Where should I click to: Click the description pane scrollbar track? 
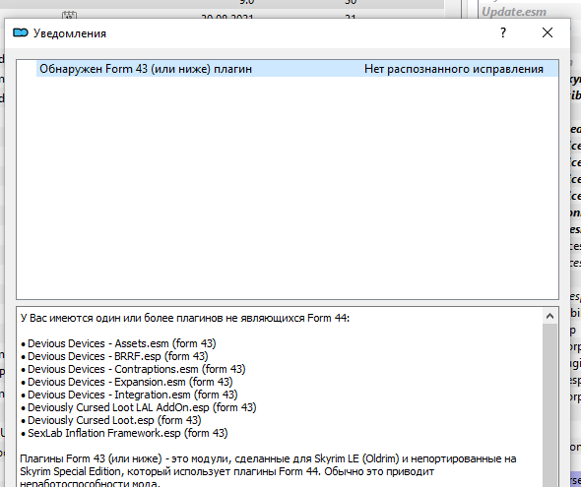coord(549,405)
